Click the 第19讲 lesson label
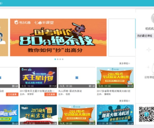 coord(53,86)
